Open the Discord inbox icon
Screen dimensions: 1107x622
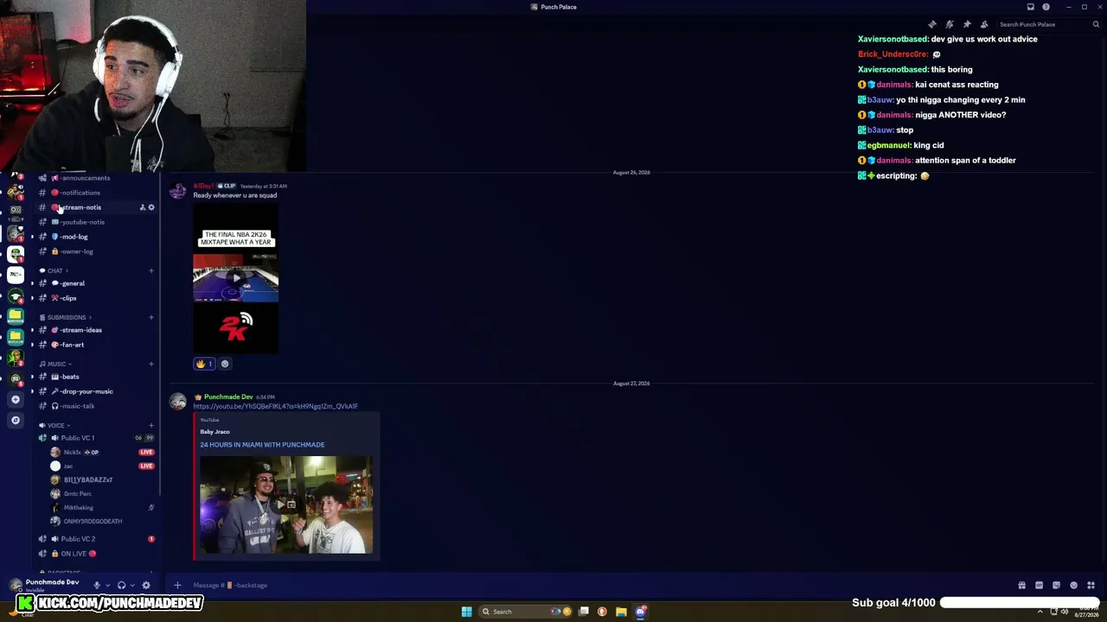point(1030,7)
